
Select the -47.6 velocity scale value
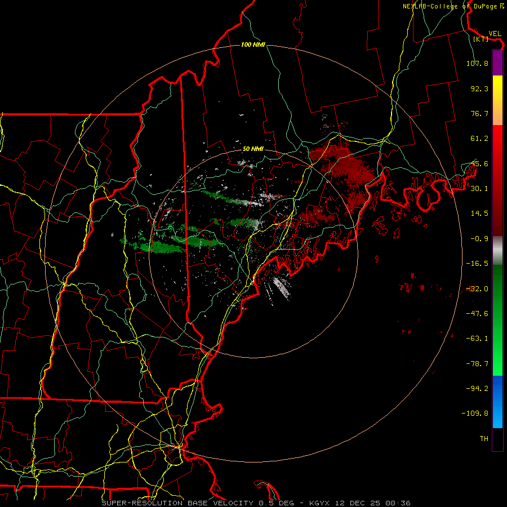pyautogui.click(x=477, y=314)
